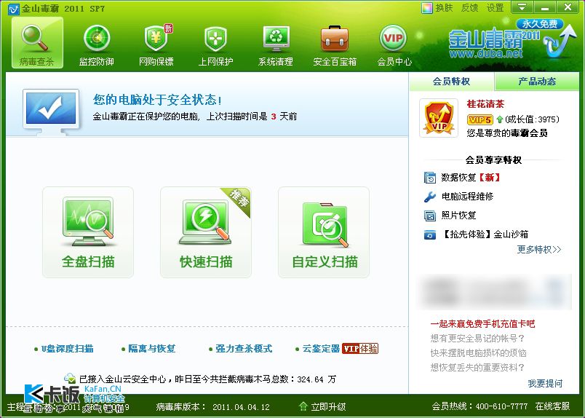Open the 会员中心 VIP icon
The height and width of the screenshot is (418, 585).
pos(394,43)
